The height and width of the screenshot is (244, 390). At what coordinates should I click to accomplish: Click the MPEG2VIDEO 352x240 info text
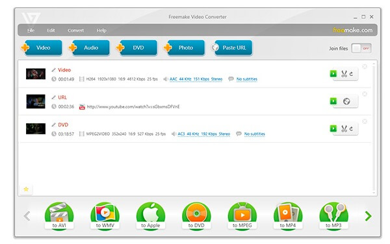126,134
